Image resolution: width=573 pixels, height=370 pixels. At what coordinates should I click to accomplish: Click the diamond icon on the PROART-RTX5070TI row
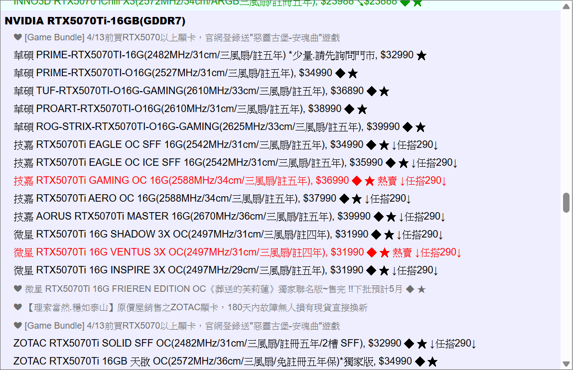pos(349,109)
